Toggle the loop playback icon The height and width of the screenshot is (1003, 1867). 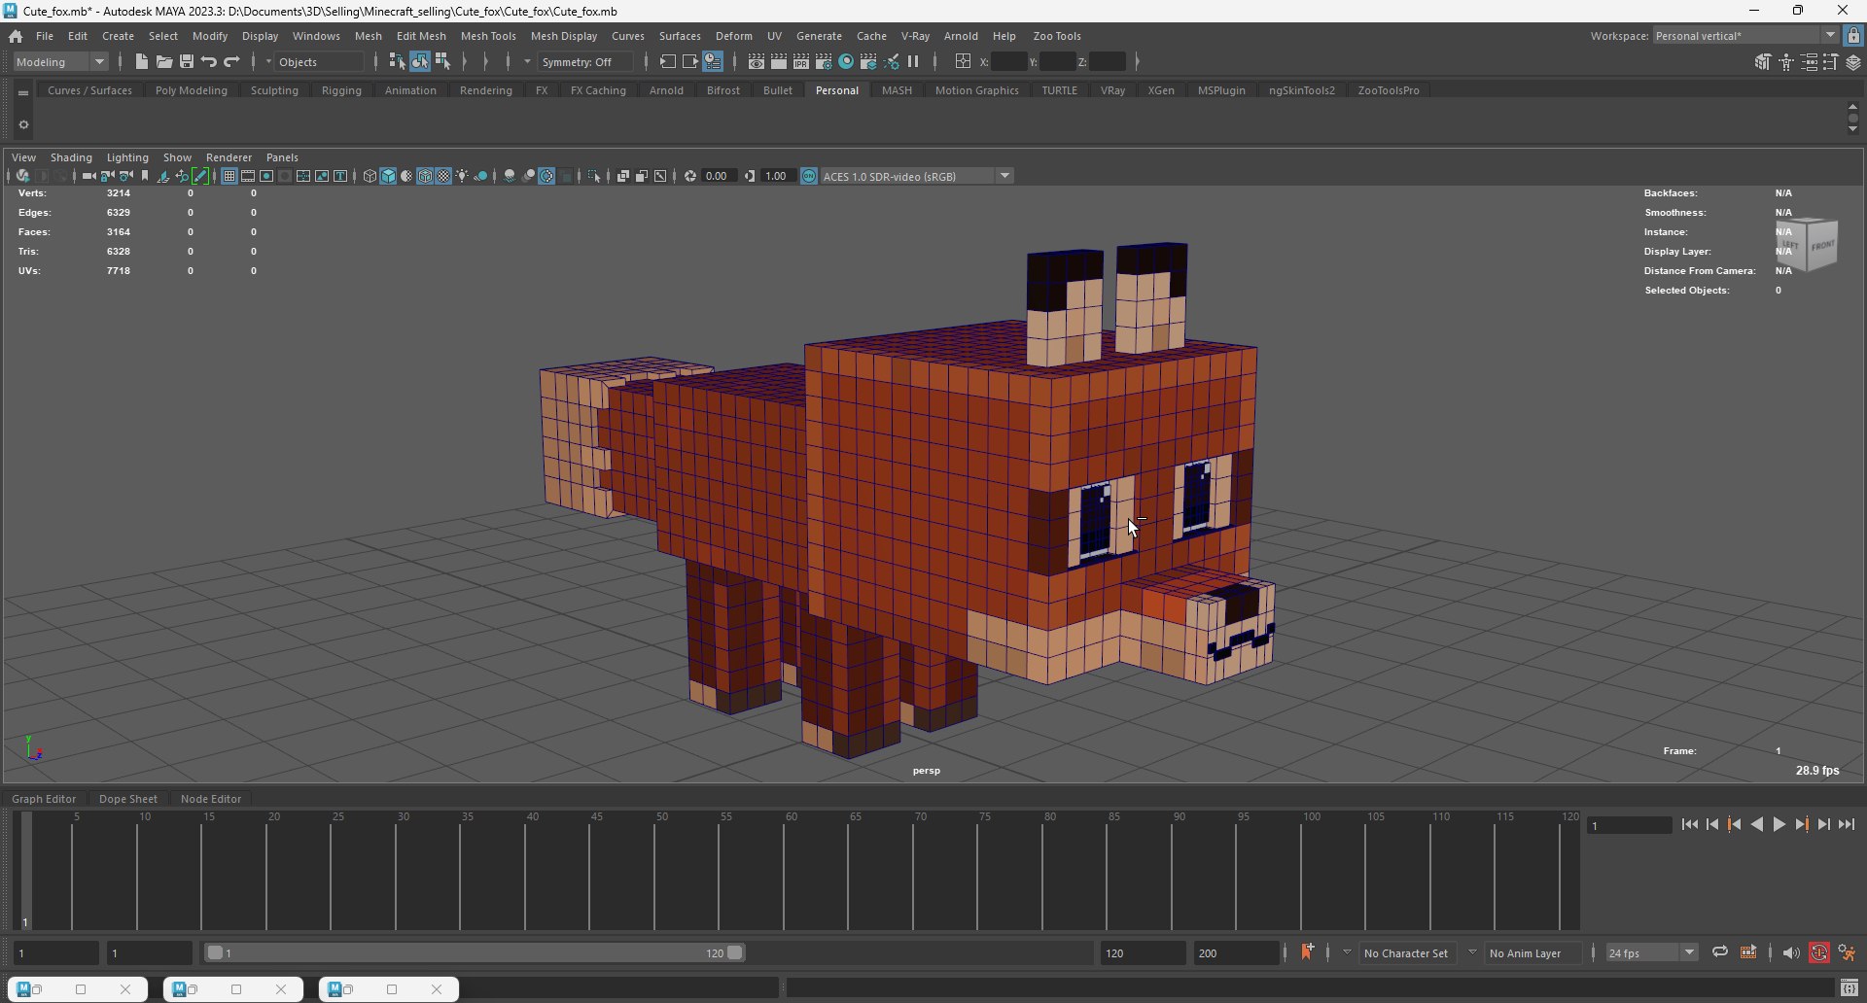[x=1720, y=952]
